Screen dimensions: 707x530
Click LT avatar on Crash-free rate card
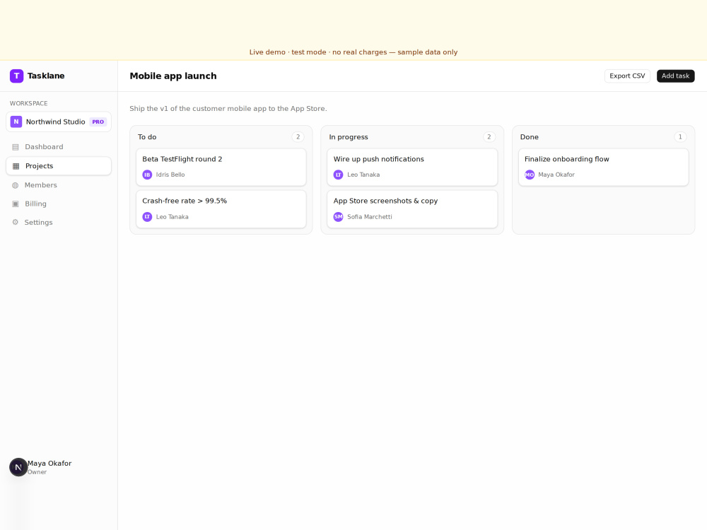(x=147, y=217)
